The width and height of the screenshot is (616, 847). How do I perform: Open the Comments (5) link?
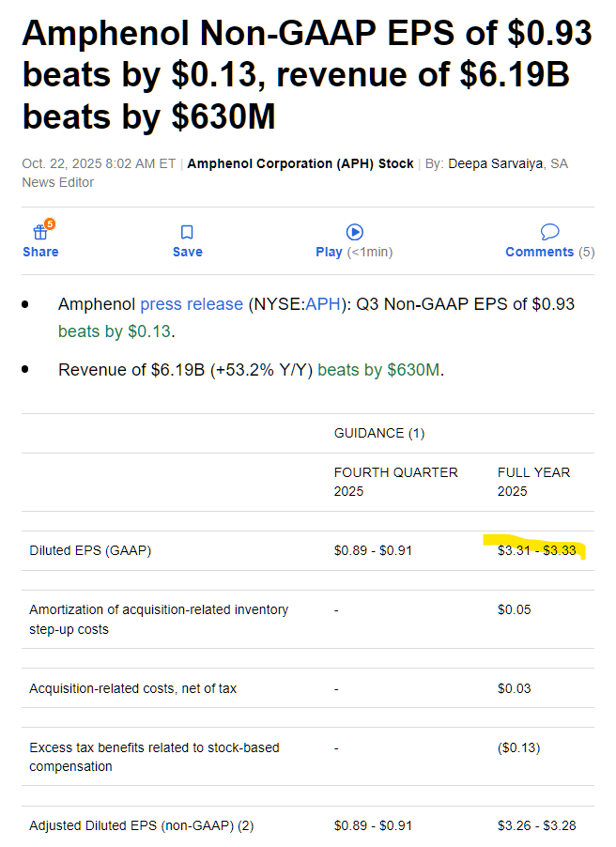pos(549,252)
